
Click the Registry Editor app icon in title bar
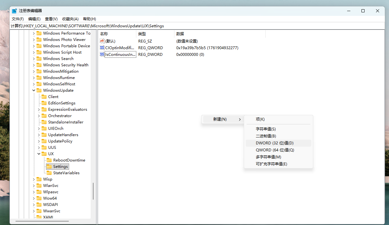(x=14, y=11)
